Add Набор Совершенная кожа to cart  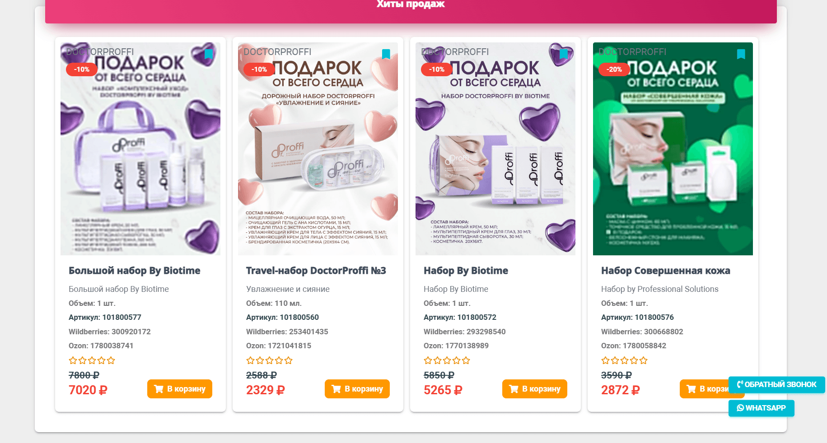click(x=705, y=389)
